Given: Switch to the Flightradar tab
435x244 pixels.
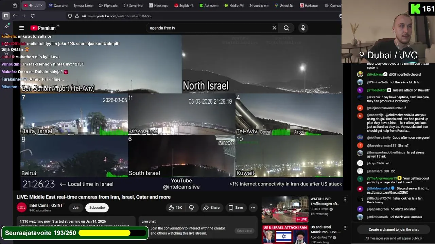Looking at the screenshot, I should 109,5.
